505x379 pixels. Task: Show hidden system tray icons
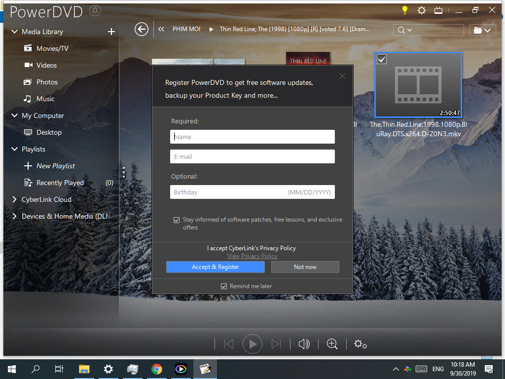tap(396, 369)
